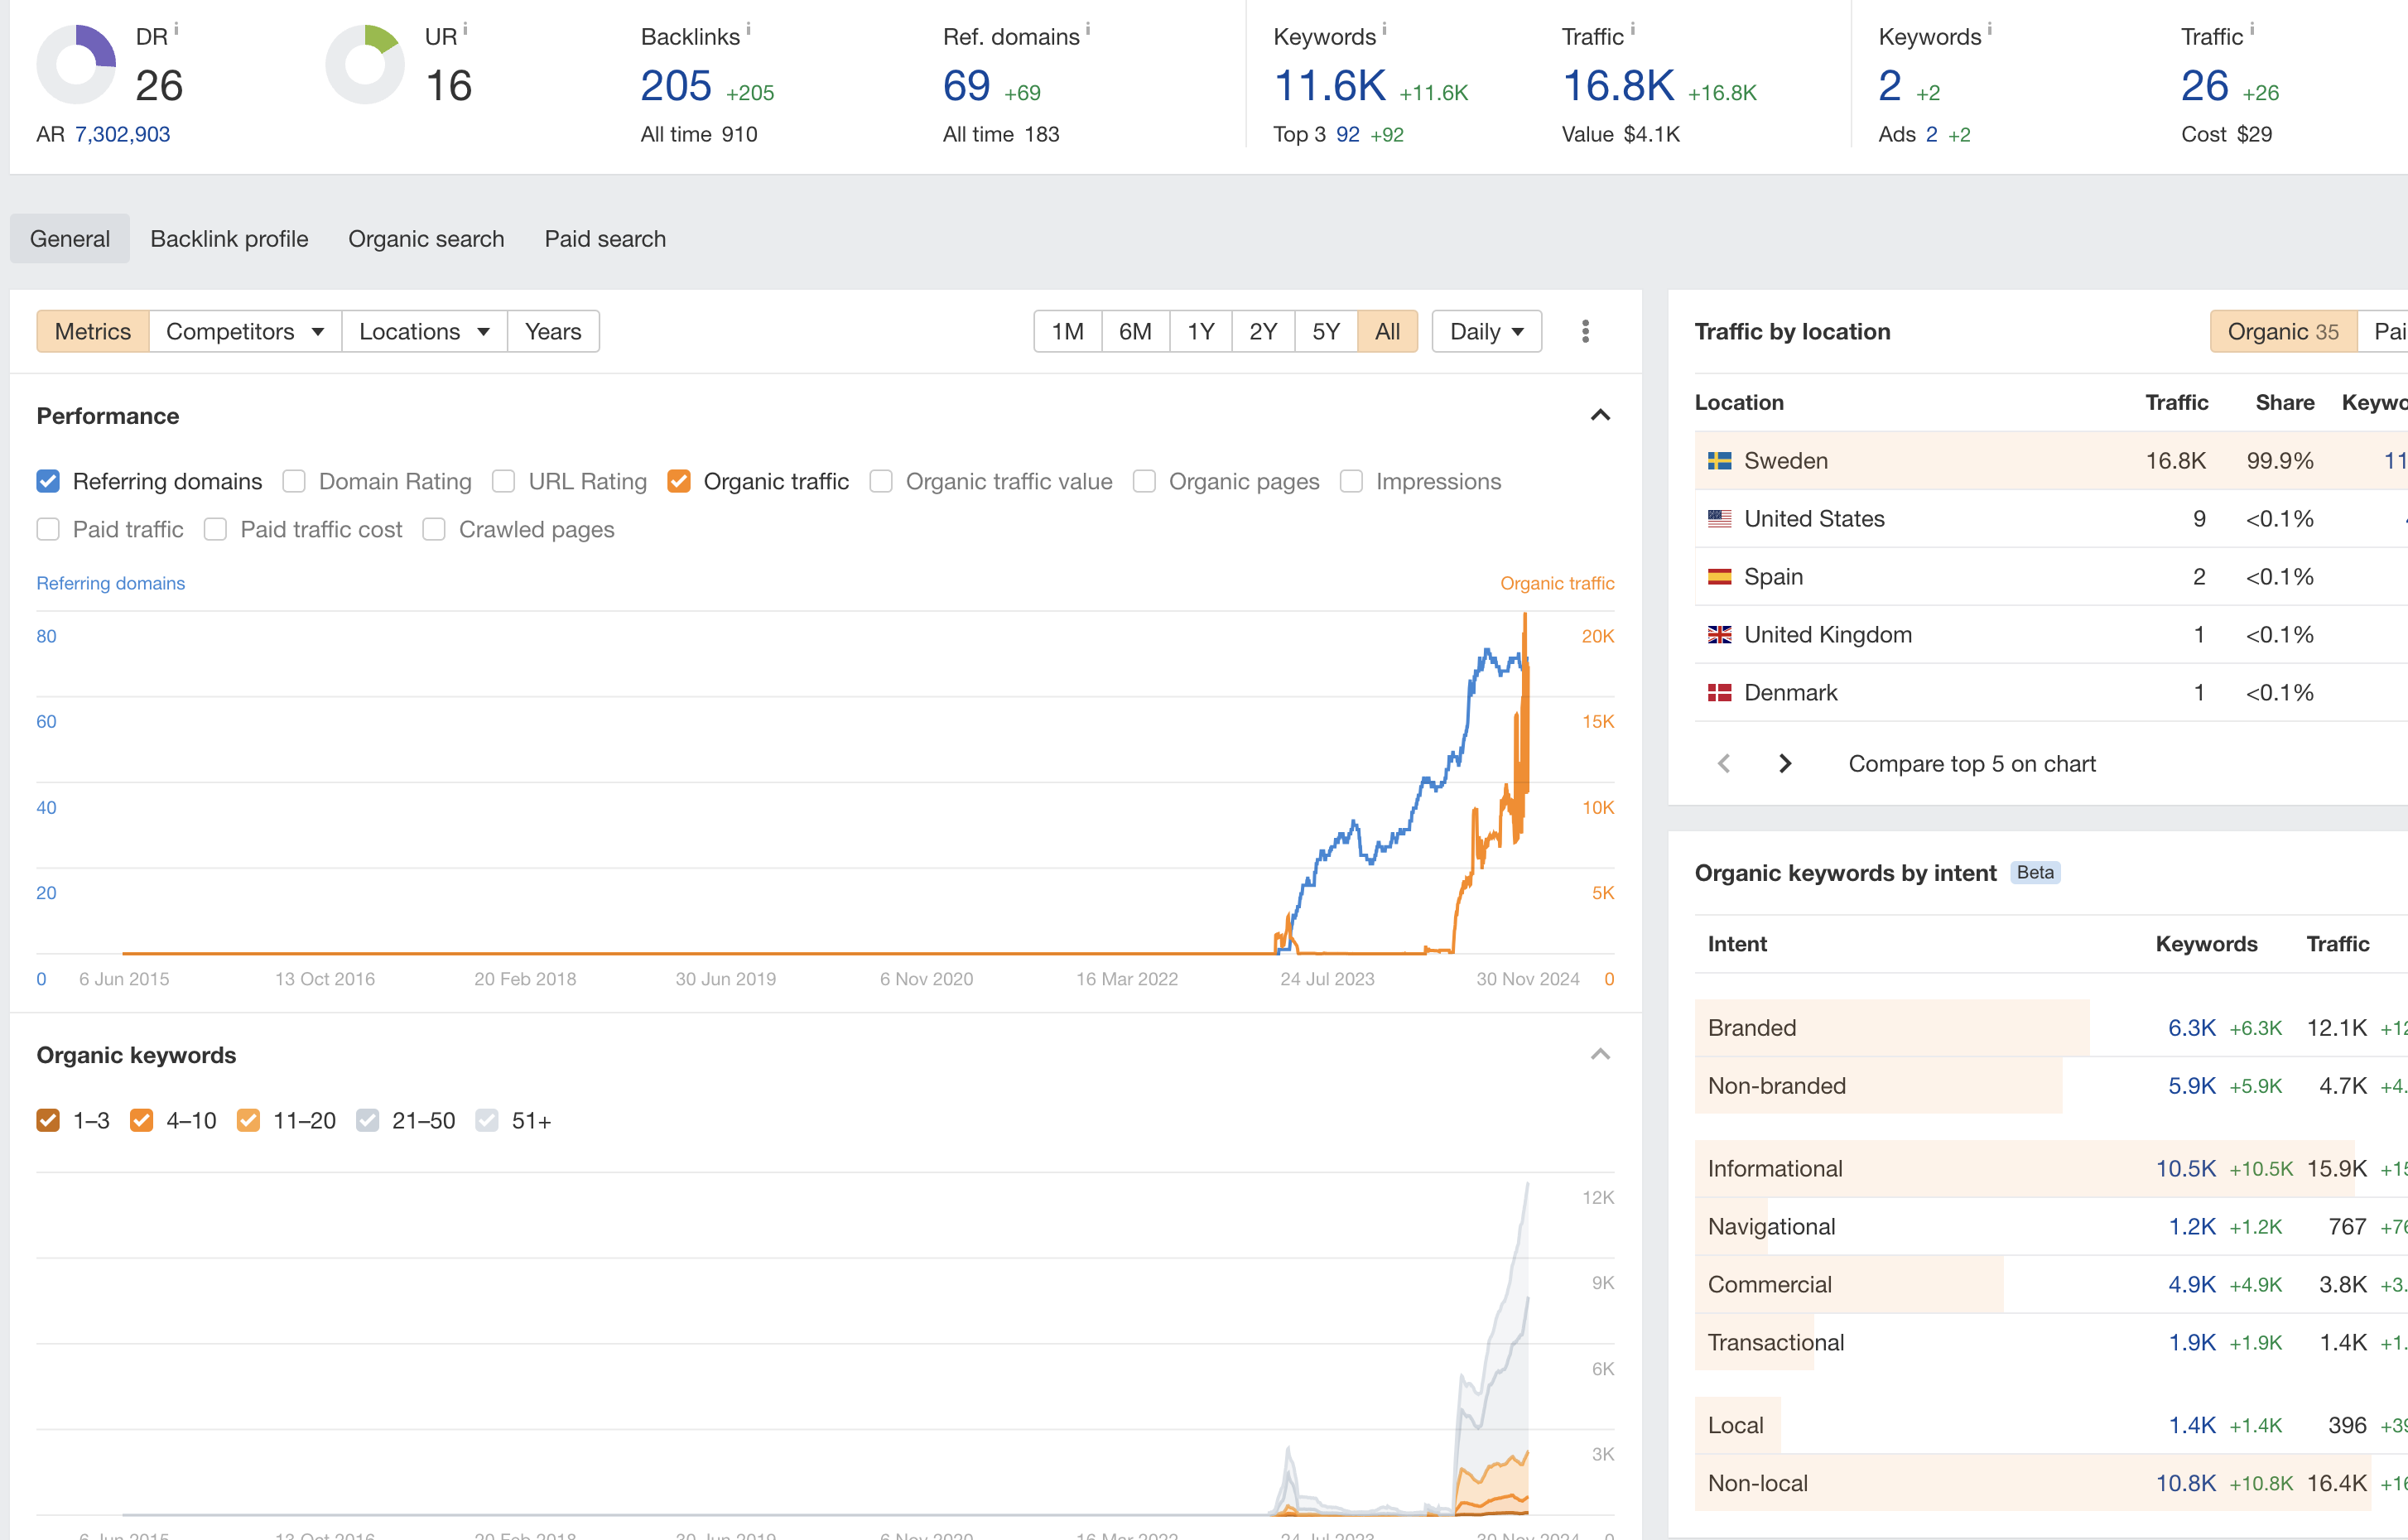
Task: Set chart range to 6M
Action: (x=1135, y=331)
